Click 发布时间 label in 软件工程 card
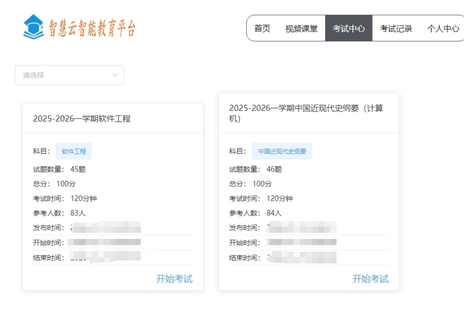464x315 pixels. coord(48,228)
